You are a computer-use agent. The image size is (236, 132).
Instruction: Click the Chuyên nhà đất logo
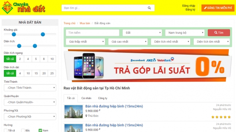pos(23,7)
